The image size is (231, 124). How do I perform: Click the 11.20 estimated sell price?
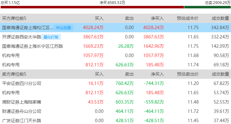click(x=193, y=83)
